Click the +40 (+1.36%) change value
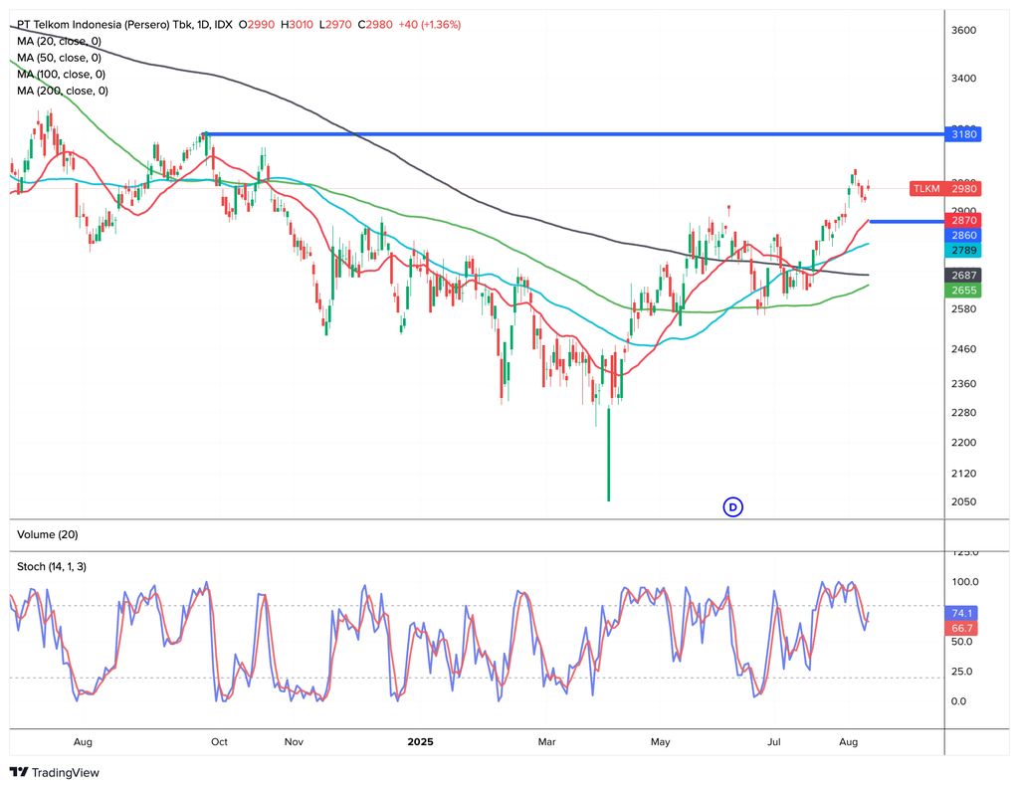This screenshot has height=789, width=1019. click(430, 25)
